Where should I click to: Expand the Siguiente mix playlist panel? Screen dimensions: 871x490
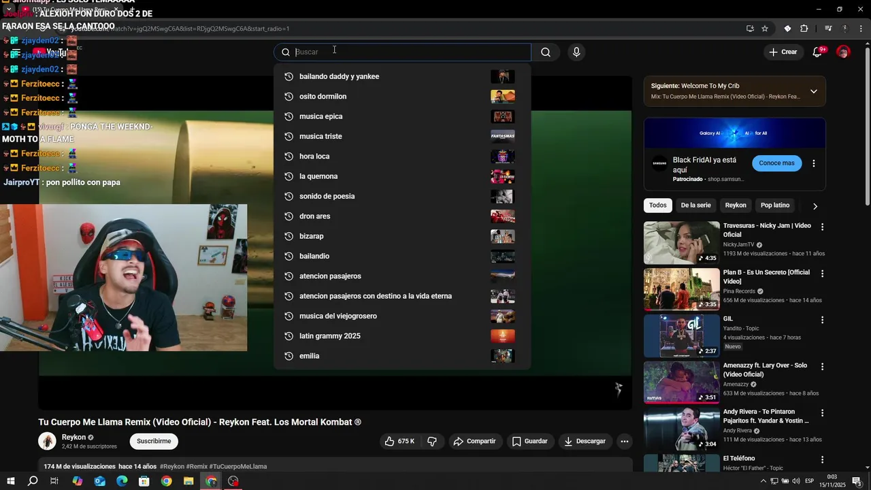pos(813,91)
